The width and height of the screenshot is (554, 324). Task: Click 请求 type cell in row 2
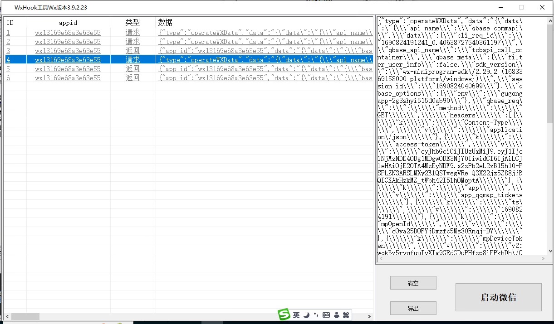click(133, 41)
